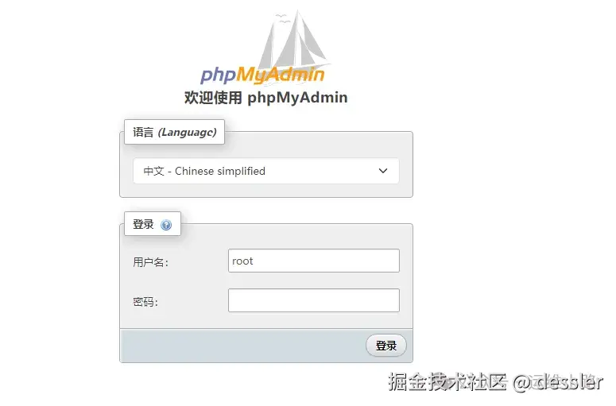Click the purple "php" part of the logo
Viewport: 616px width, 406px height.
pos(219,75)
